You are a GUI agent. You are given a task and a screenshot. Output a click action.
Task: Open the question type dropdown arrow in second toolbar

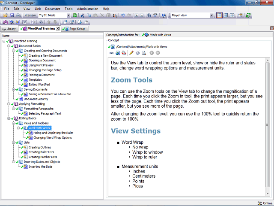[x=35, y=22]
